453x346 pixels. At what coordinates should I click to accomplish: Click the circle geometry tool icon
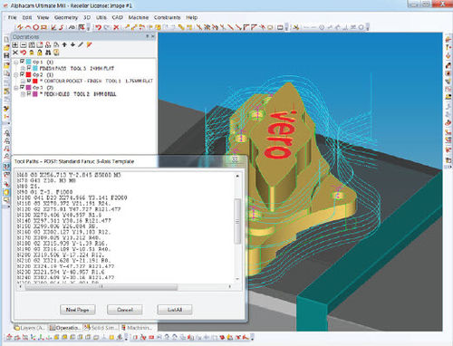coord(35,27)
